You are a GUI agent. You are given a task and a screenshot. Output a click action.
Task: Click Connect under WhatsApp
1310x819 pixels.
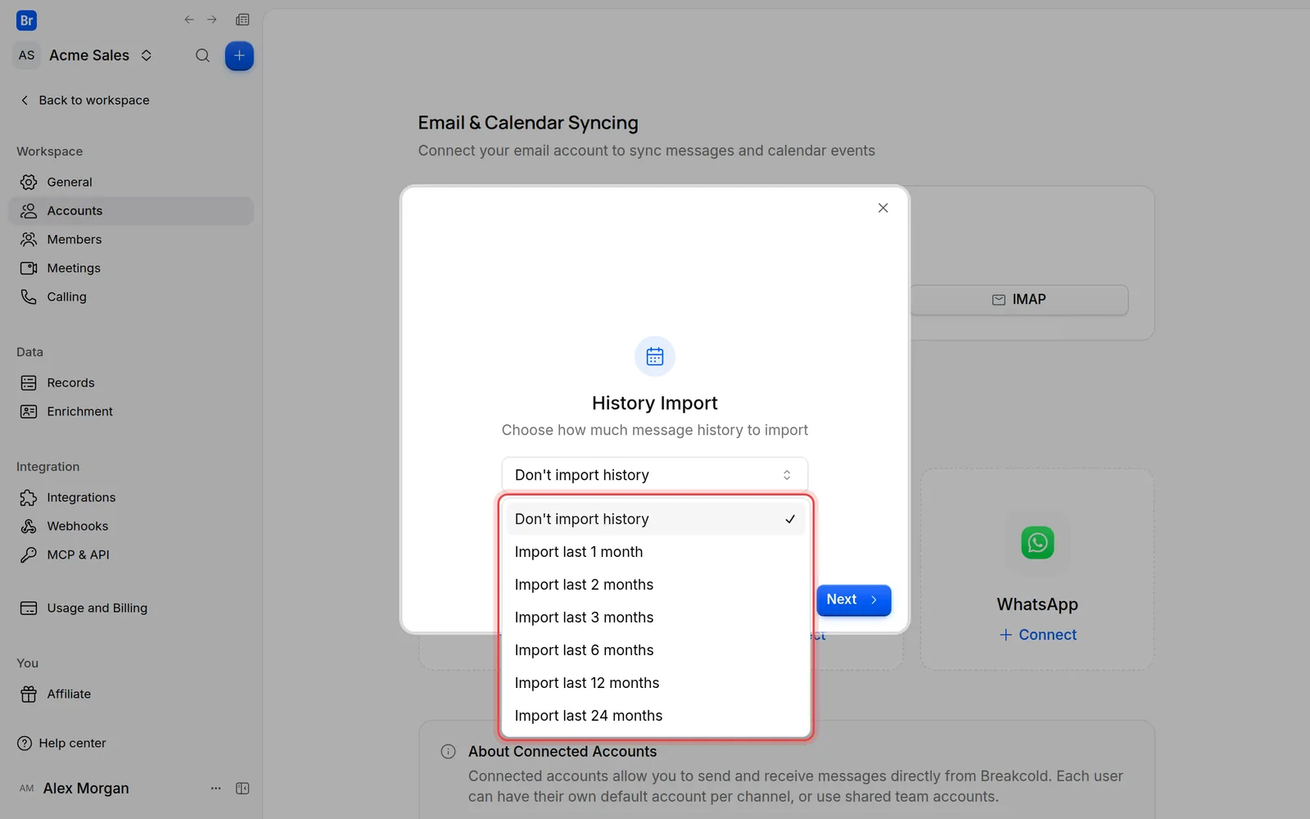click(1037, 635)
